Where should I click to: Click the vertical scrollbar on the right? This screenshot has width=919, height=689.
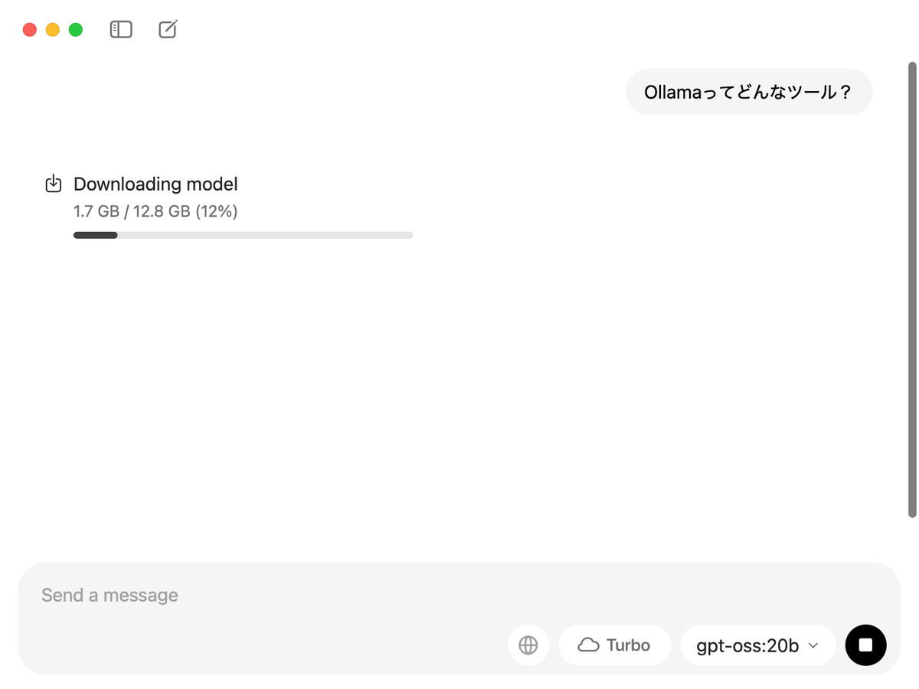[912, 289]
